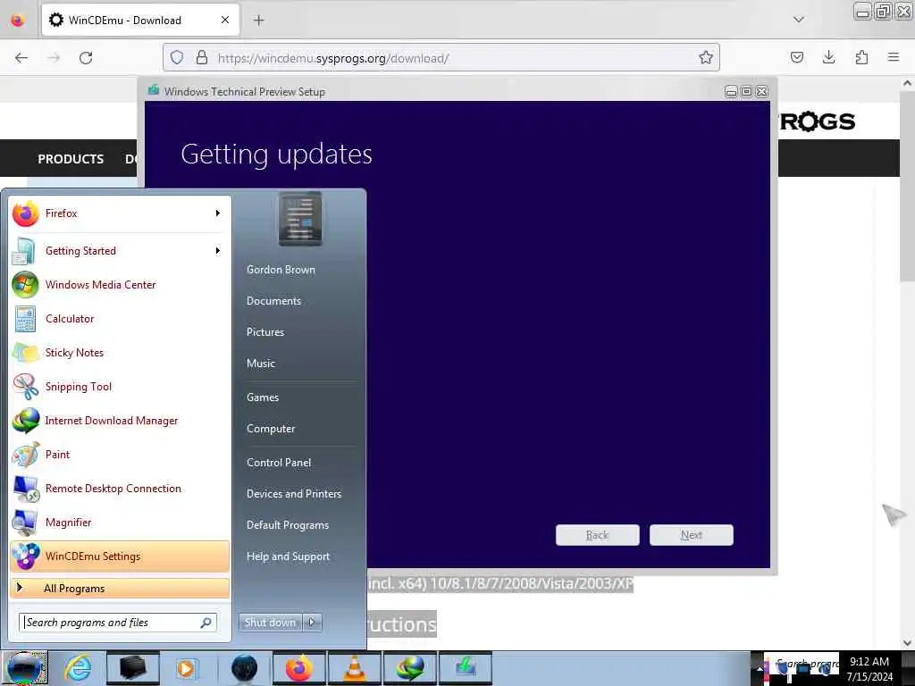Switch to Firefox in the taskbar
This screenshot has width=915, height=686.
coord(299,668)
